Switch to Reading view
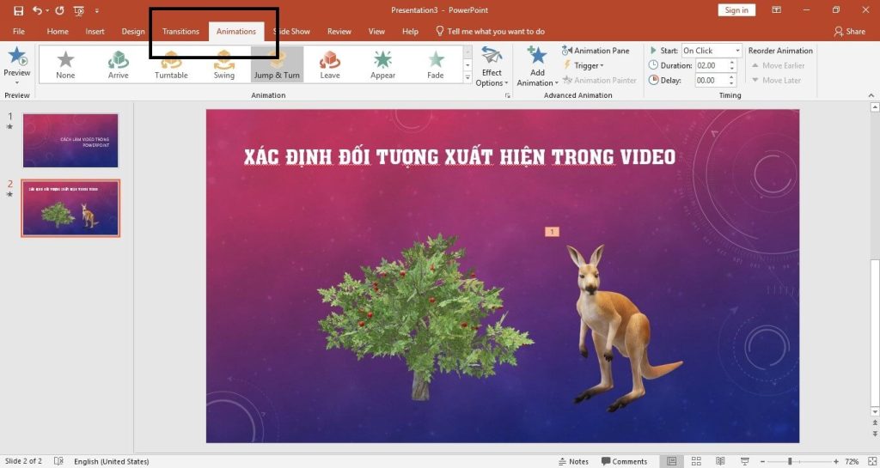This screenshot has height=468, width=880. (x=721, y=461)
